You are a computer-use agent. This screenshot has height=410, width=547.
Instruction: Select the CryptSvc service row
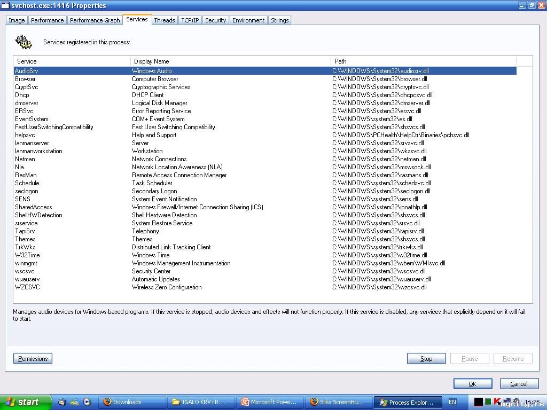tap(265, 87)
